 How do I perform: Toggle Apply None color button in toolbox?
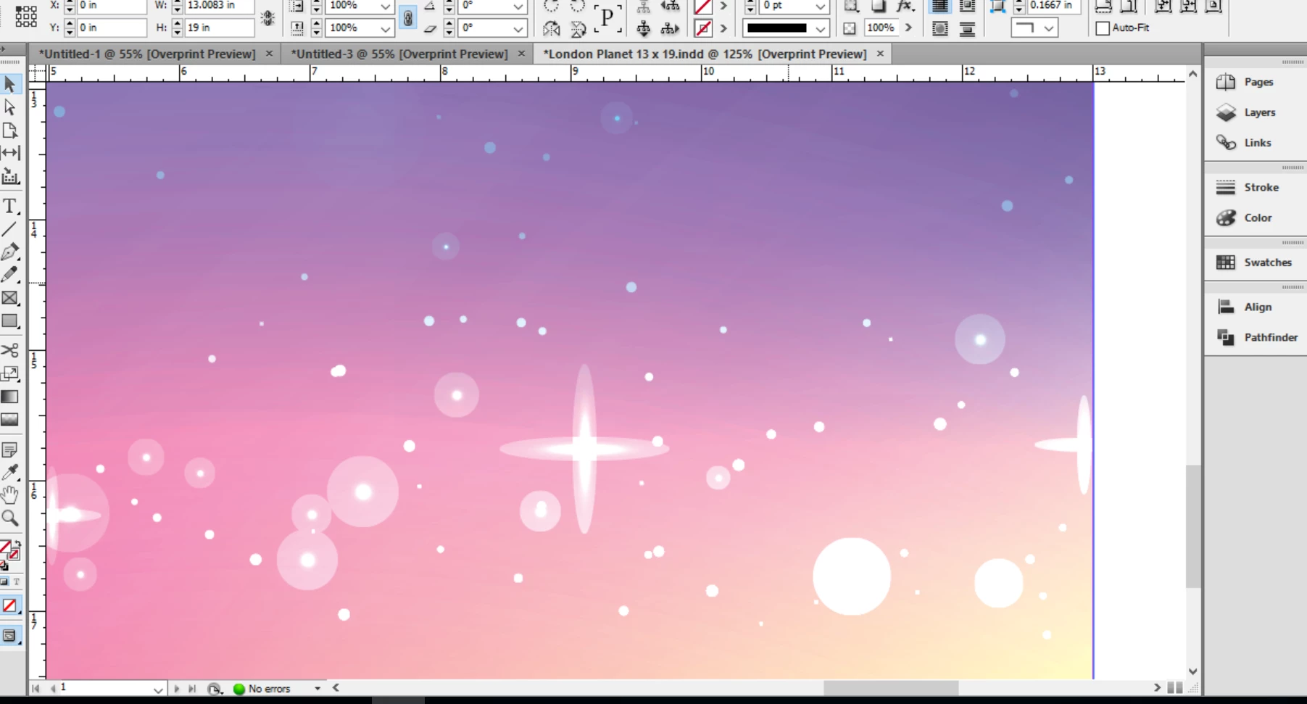click(10, 606)
